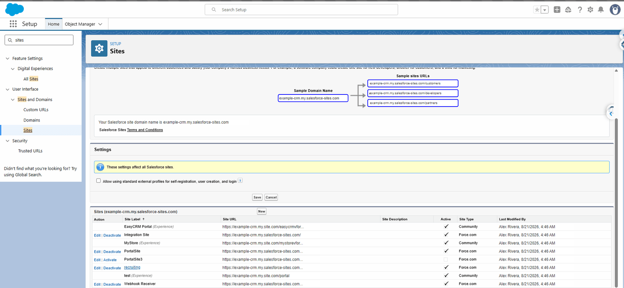Click the Active checkmark for MyStore
The height and width of the screenshot is (288, 624).
click(446, 243)
